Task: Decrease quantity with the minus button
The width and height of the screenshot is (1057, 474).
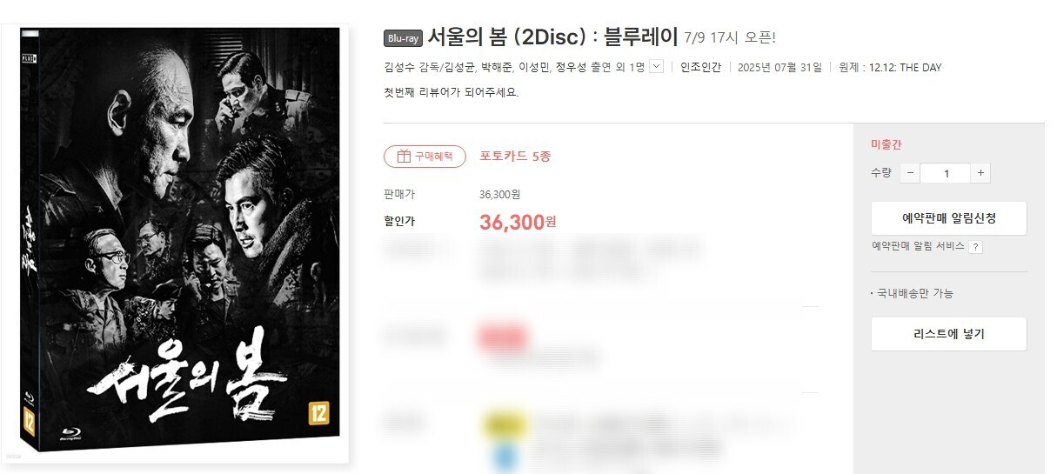Action: point(910,173)
